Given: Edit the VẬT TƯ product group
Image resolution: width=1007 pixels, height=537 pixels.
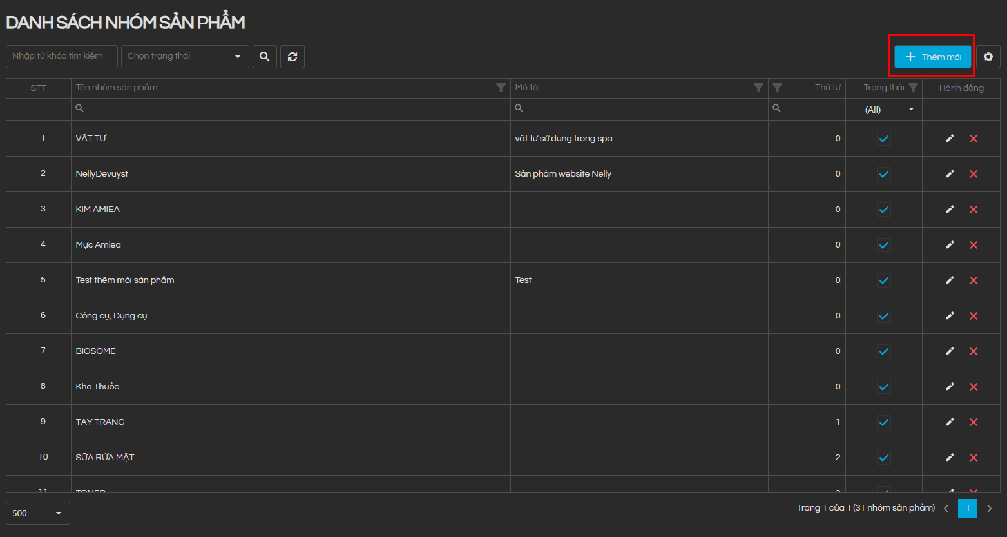Looking at the screenshot, I should click(x=950, y=139).
